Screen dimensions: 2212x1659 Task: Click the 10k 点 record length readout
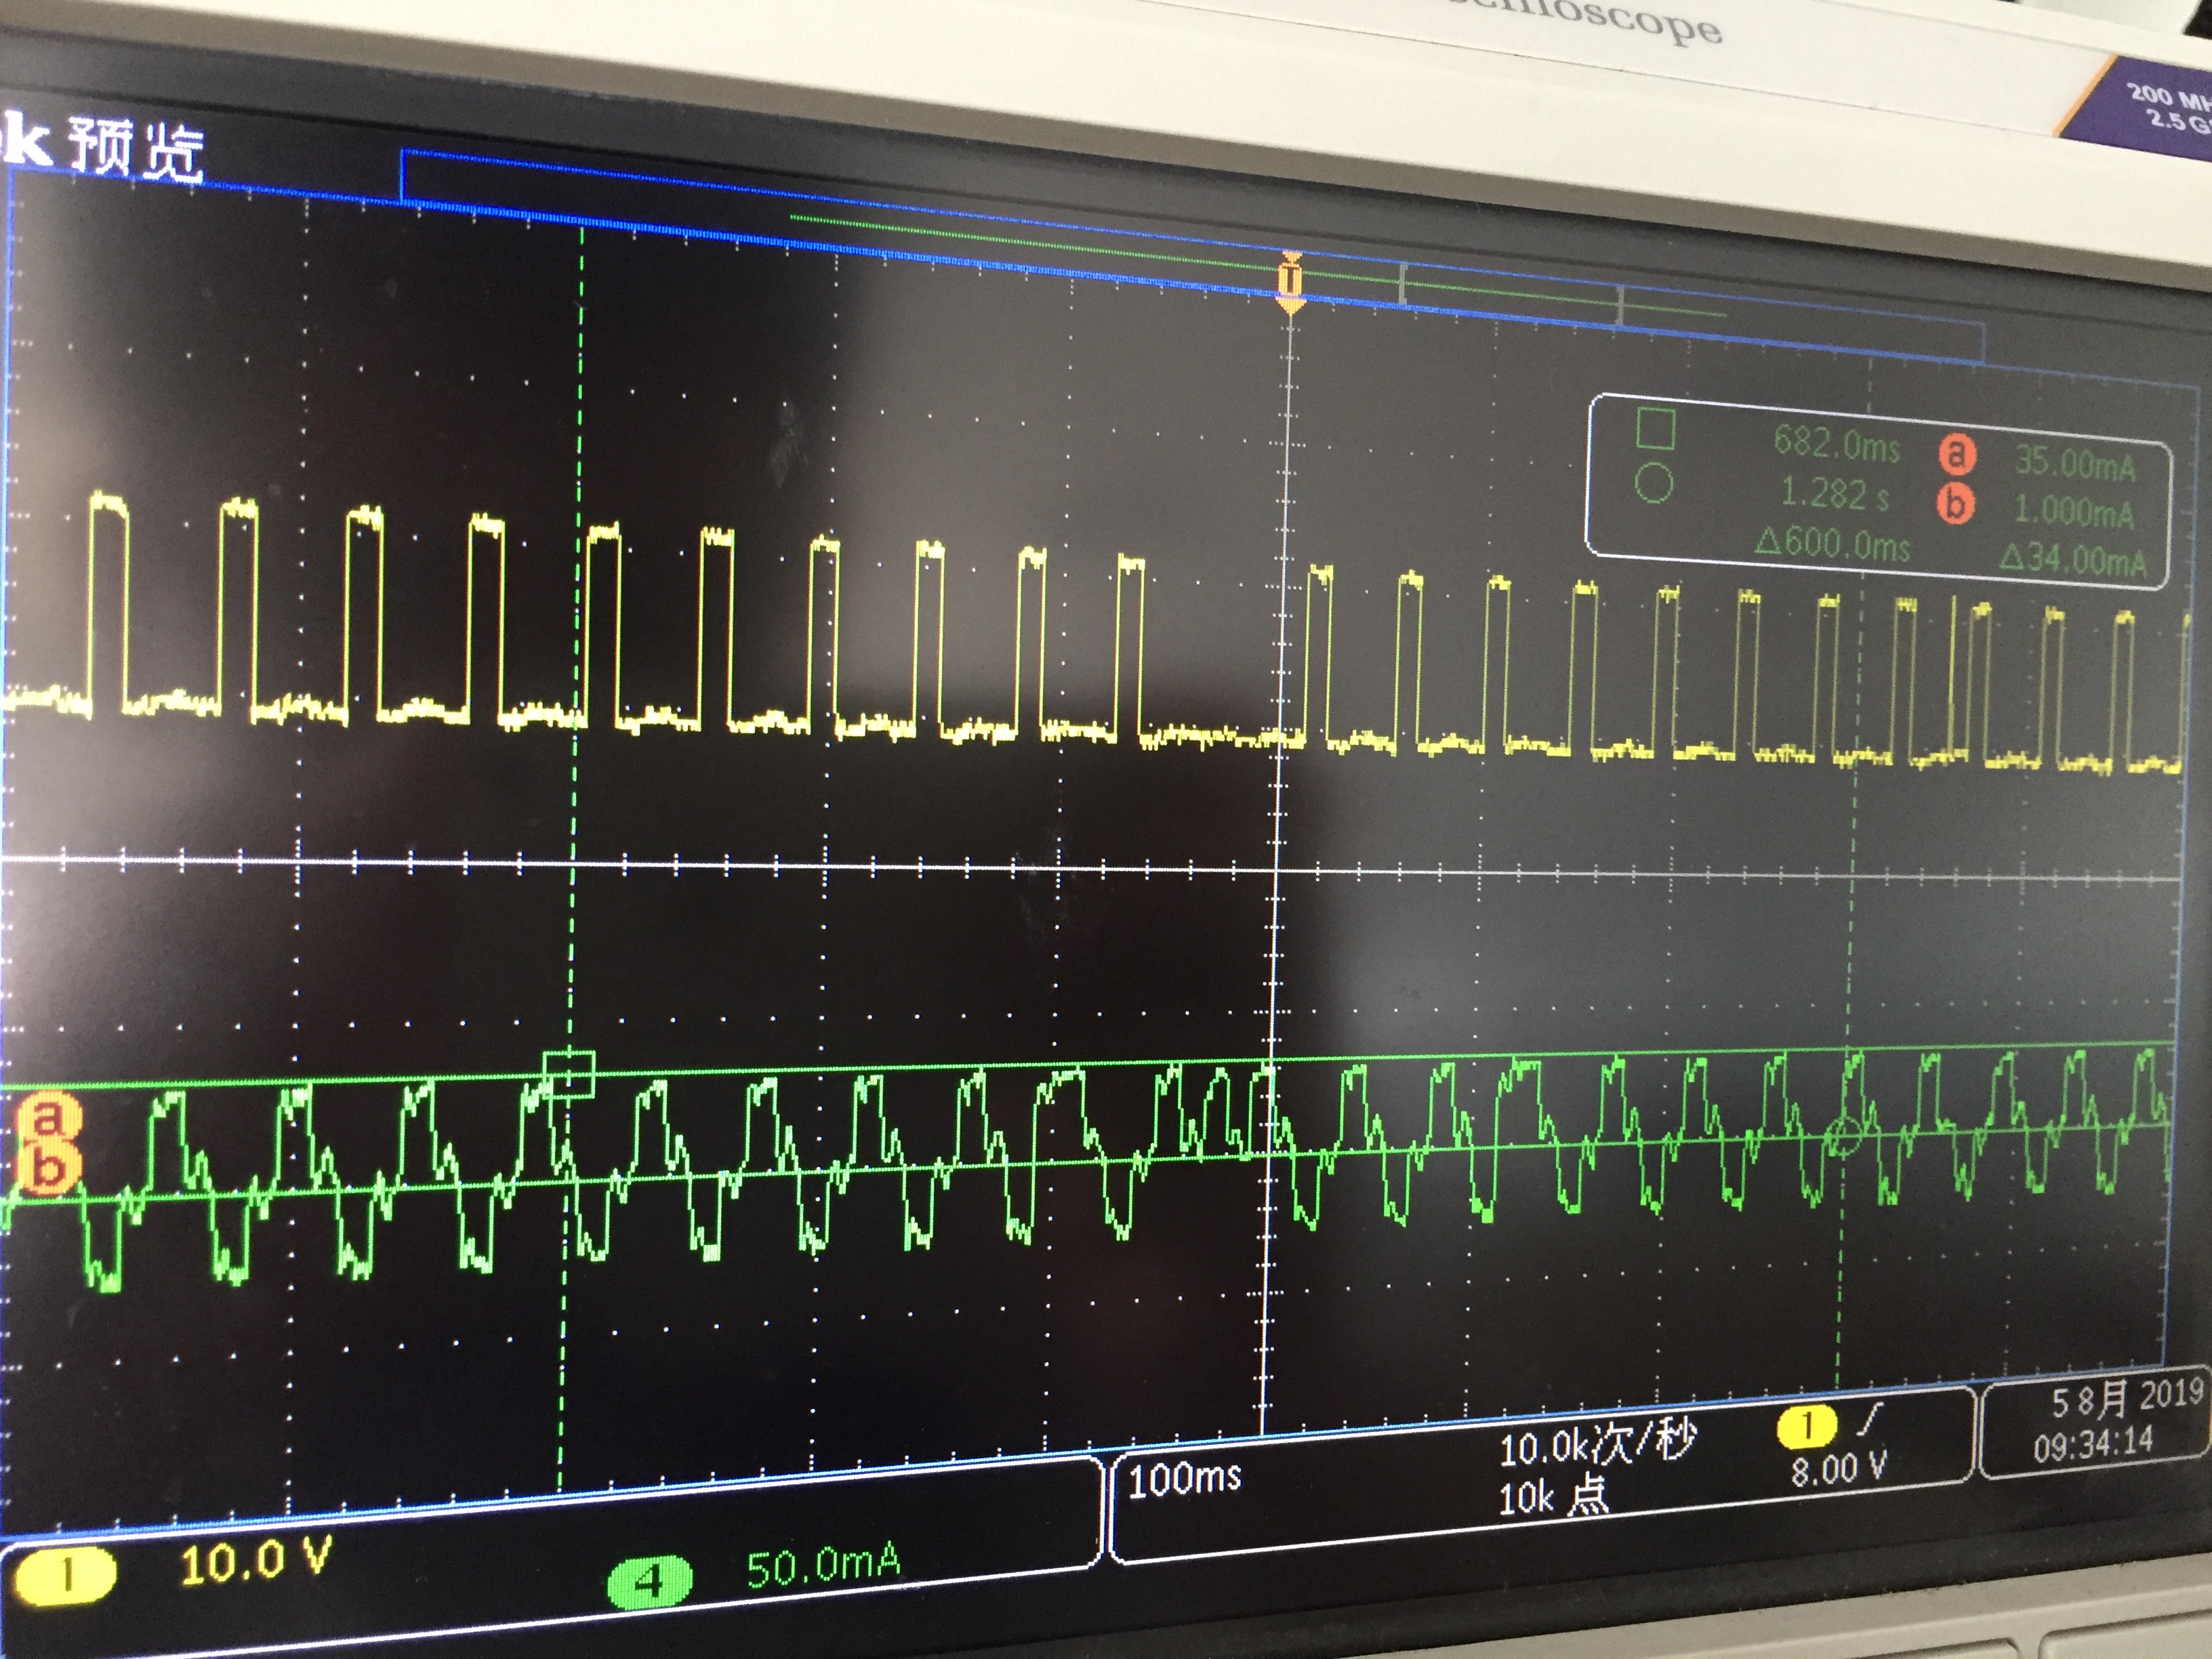coord(1552,1497)
